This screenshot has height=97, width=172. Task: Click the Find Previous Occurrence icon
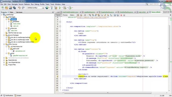(x=93, y=15)
